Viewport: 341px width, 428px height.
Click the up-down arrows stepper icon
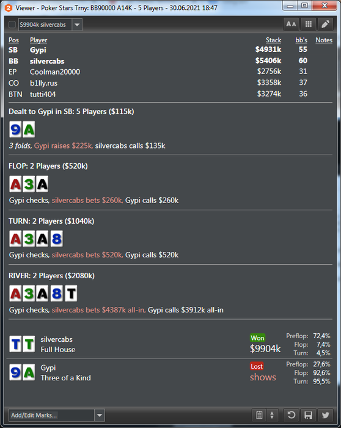pyautogui.click(x=272, y=415)
